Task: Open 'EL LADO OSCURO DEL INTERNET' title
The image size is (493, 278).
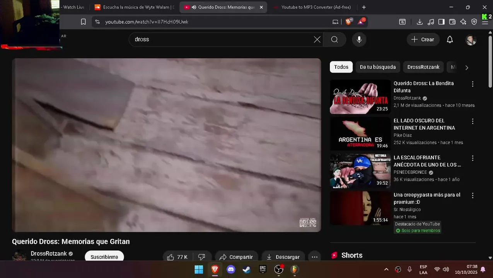Action: coord(424,124)
